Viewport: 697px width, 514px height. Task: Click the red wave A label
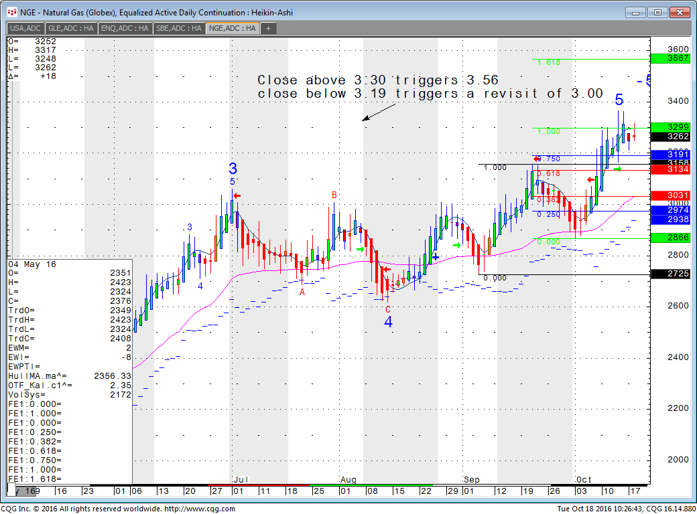pos(302,292)
